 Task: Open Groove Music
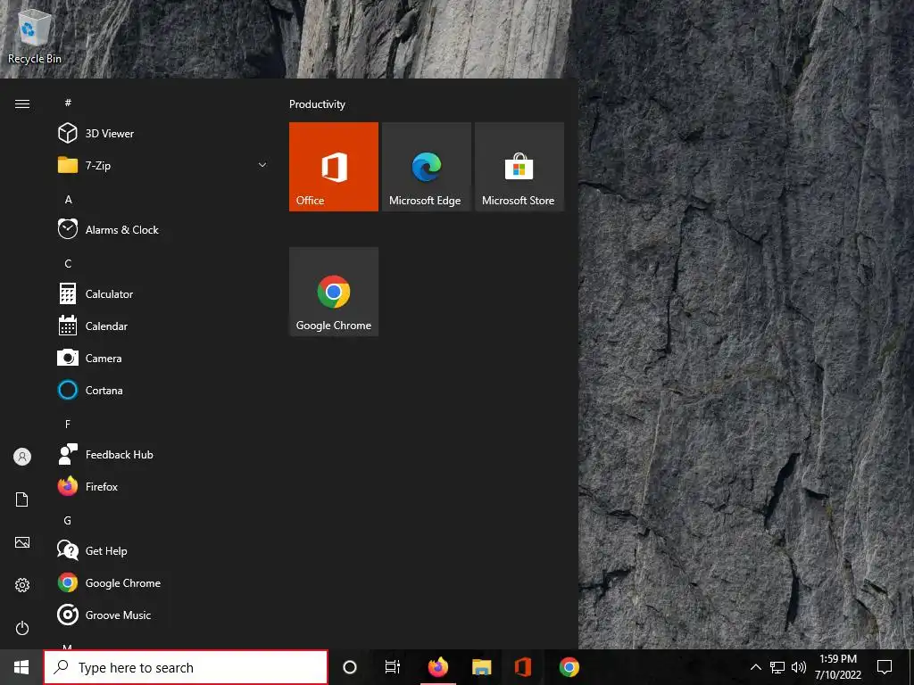pos(163,615)
